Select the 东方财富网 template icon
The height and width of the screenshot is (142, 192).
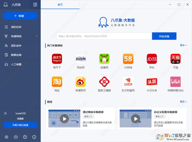click(x=128, y=82)
